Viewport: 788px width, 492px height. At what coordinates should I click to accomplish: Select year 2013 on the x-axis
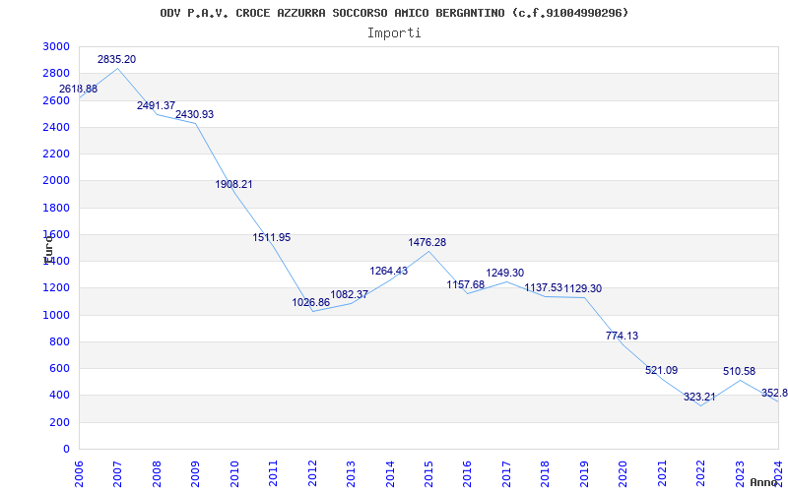pyautogui.click(x=351, y=473)
